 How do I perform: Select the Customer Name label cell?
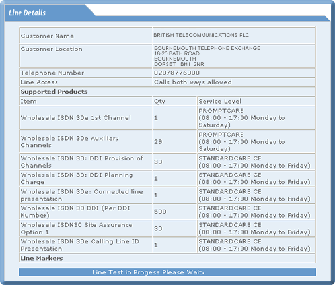pos(86,36)
